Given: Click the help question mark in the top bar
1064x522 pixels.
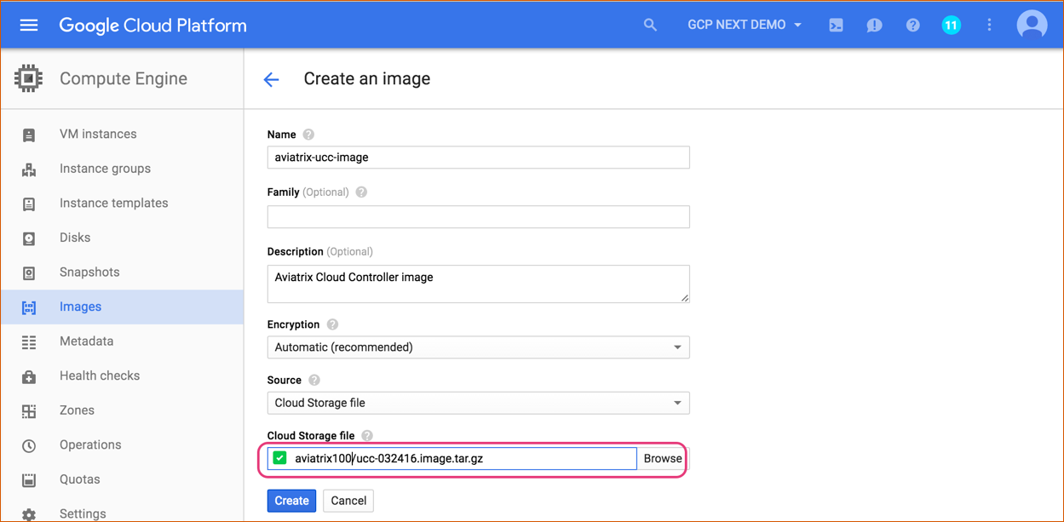Looking at the screenshot, I should click(x=912, y=25).
